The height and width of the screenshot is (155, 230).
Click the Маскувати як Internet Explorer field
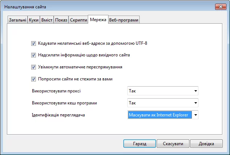pos(159,115)
